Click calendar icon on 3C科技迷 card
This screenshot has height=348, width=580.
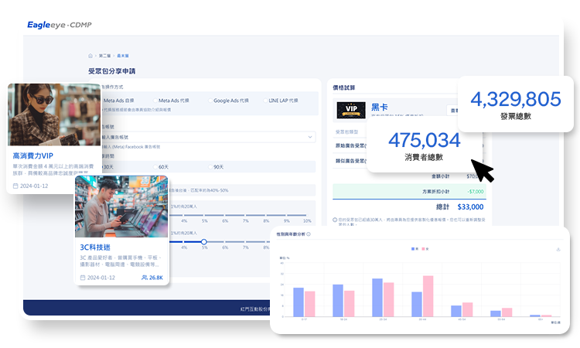click(x=83, y=278)
